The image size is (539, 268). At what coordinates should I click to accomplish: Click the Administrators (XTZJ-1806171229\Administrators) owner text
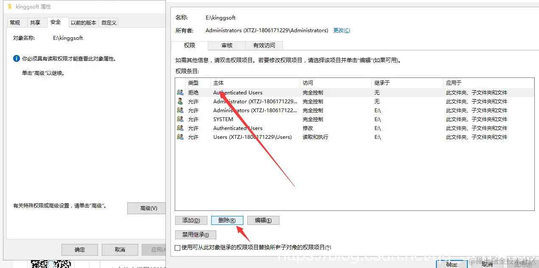pos(267,30)
